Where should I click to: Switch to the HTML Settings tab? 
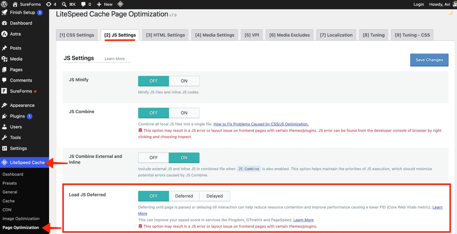coord(166,35)
